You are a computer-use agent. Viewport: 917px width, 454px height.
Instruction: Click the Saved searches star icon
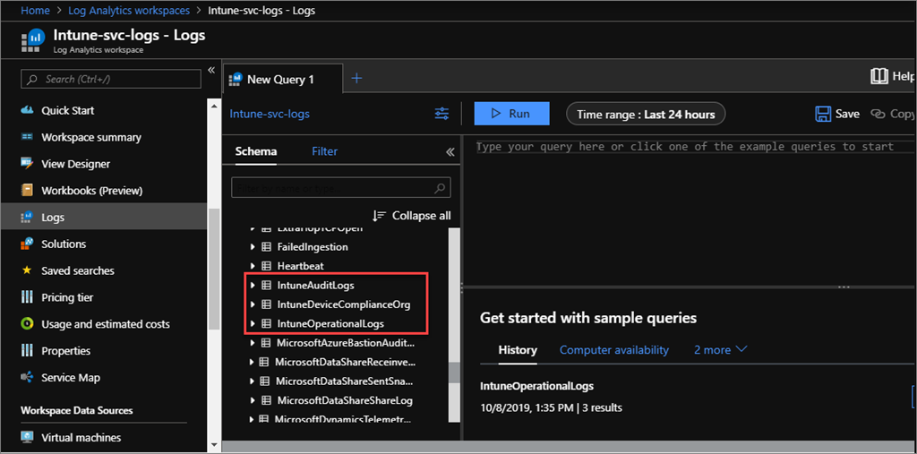(27, 271)
